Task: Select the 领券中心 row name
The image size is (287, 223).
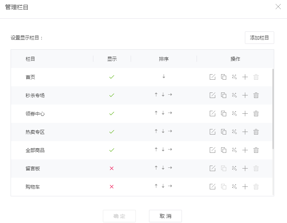Action: point(35,114)
